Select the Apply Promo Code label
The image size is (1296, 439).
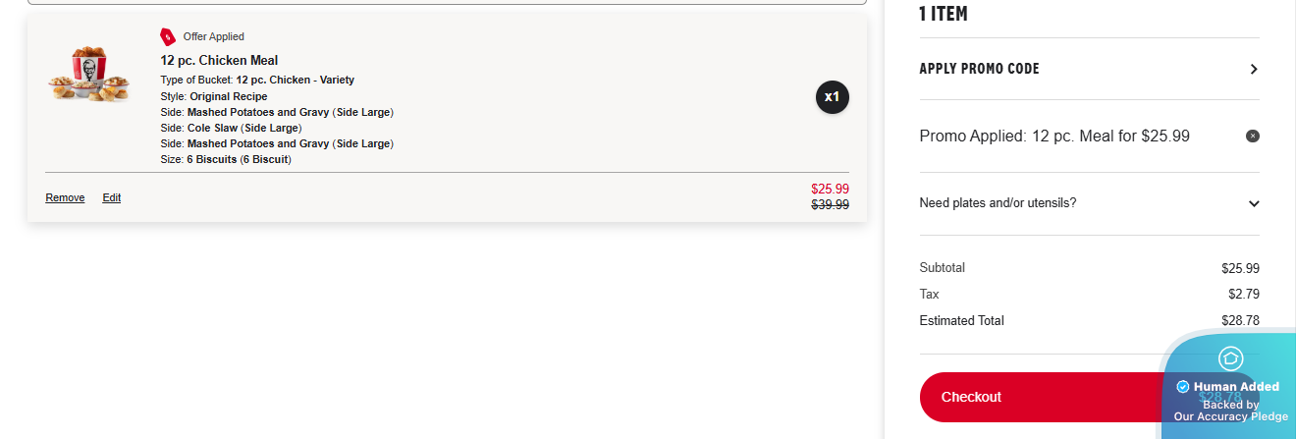979,69
